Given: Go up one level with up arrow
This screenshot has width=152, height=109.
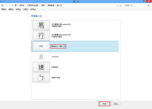Looking at the screenshot, I should (x=12, y=5).
